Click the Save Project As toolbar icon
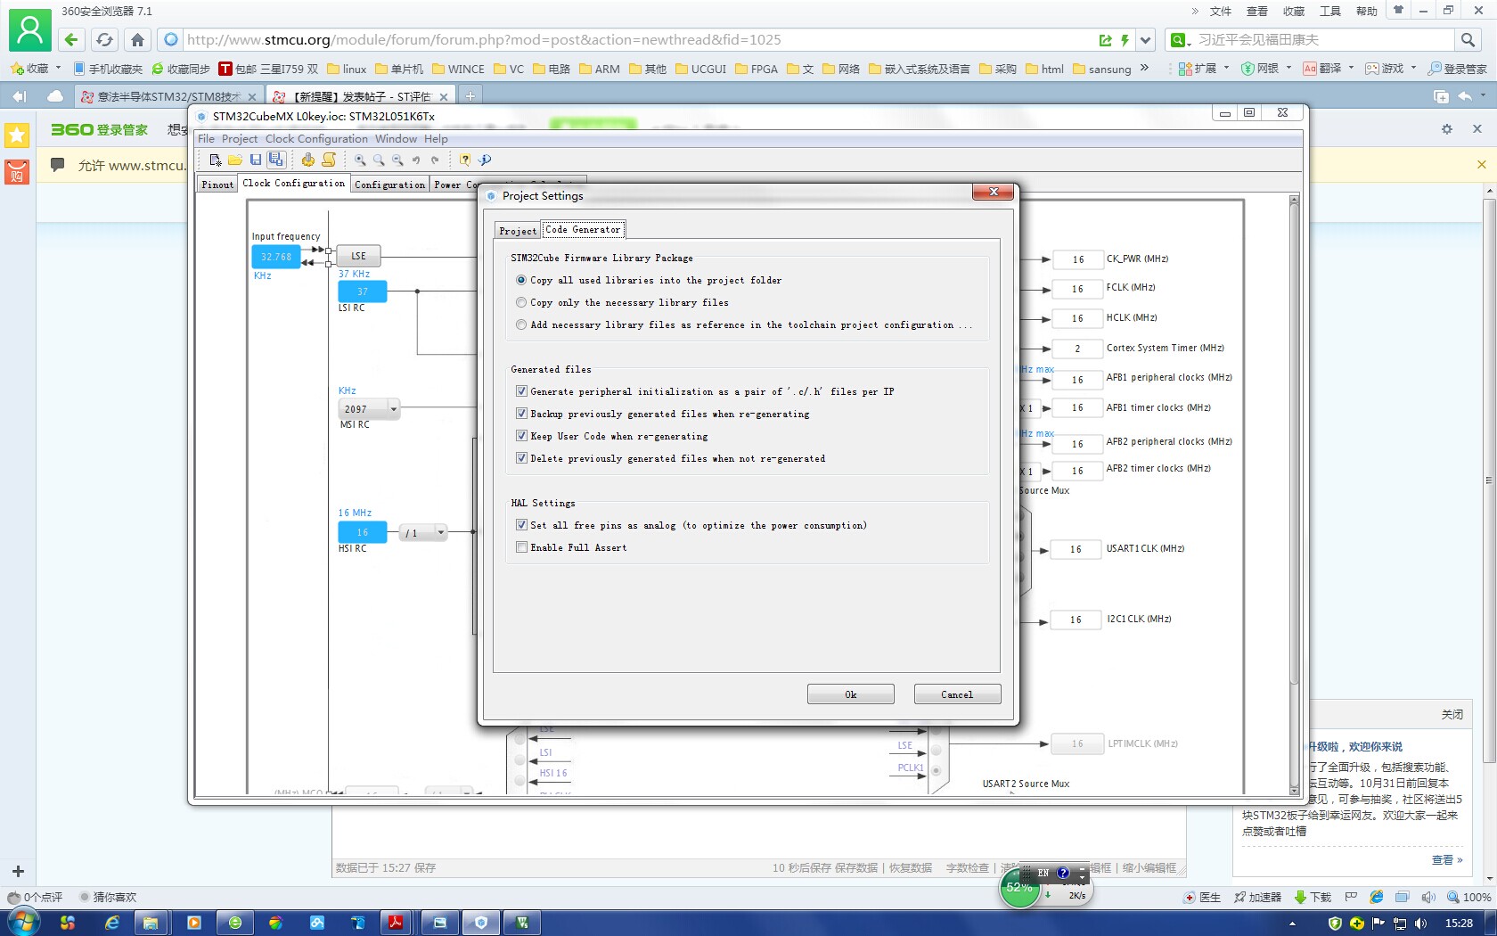Image resolution: width=1497 pixels, height=936 pixels. click(x=276, y=160)
